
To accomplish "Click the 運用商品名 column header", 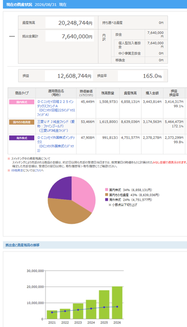I will pyautogui.click(x=56, y=93).
